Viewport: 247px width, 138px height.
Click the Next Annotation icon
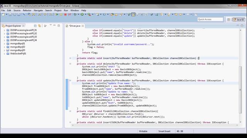(x=161, y=15)
